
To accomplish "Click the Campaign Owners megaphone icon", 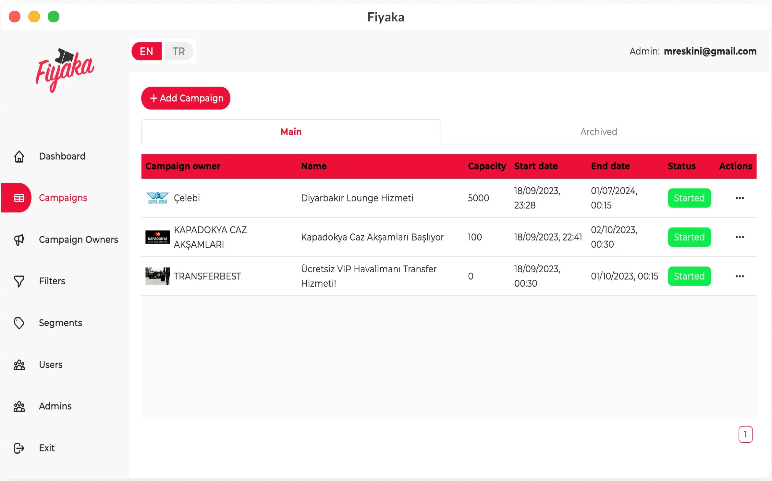I will point(19,240).
